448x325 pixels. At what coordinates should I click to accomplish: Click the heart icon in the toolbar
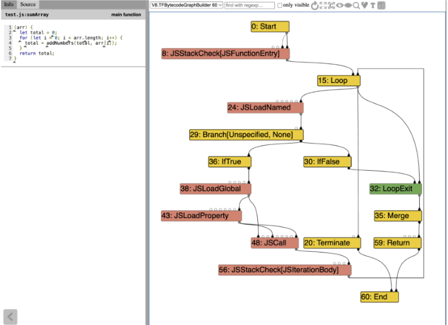pos(364,5)
